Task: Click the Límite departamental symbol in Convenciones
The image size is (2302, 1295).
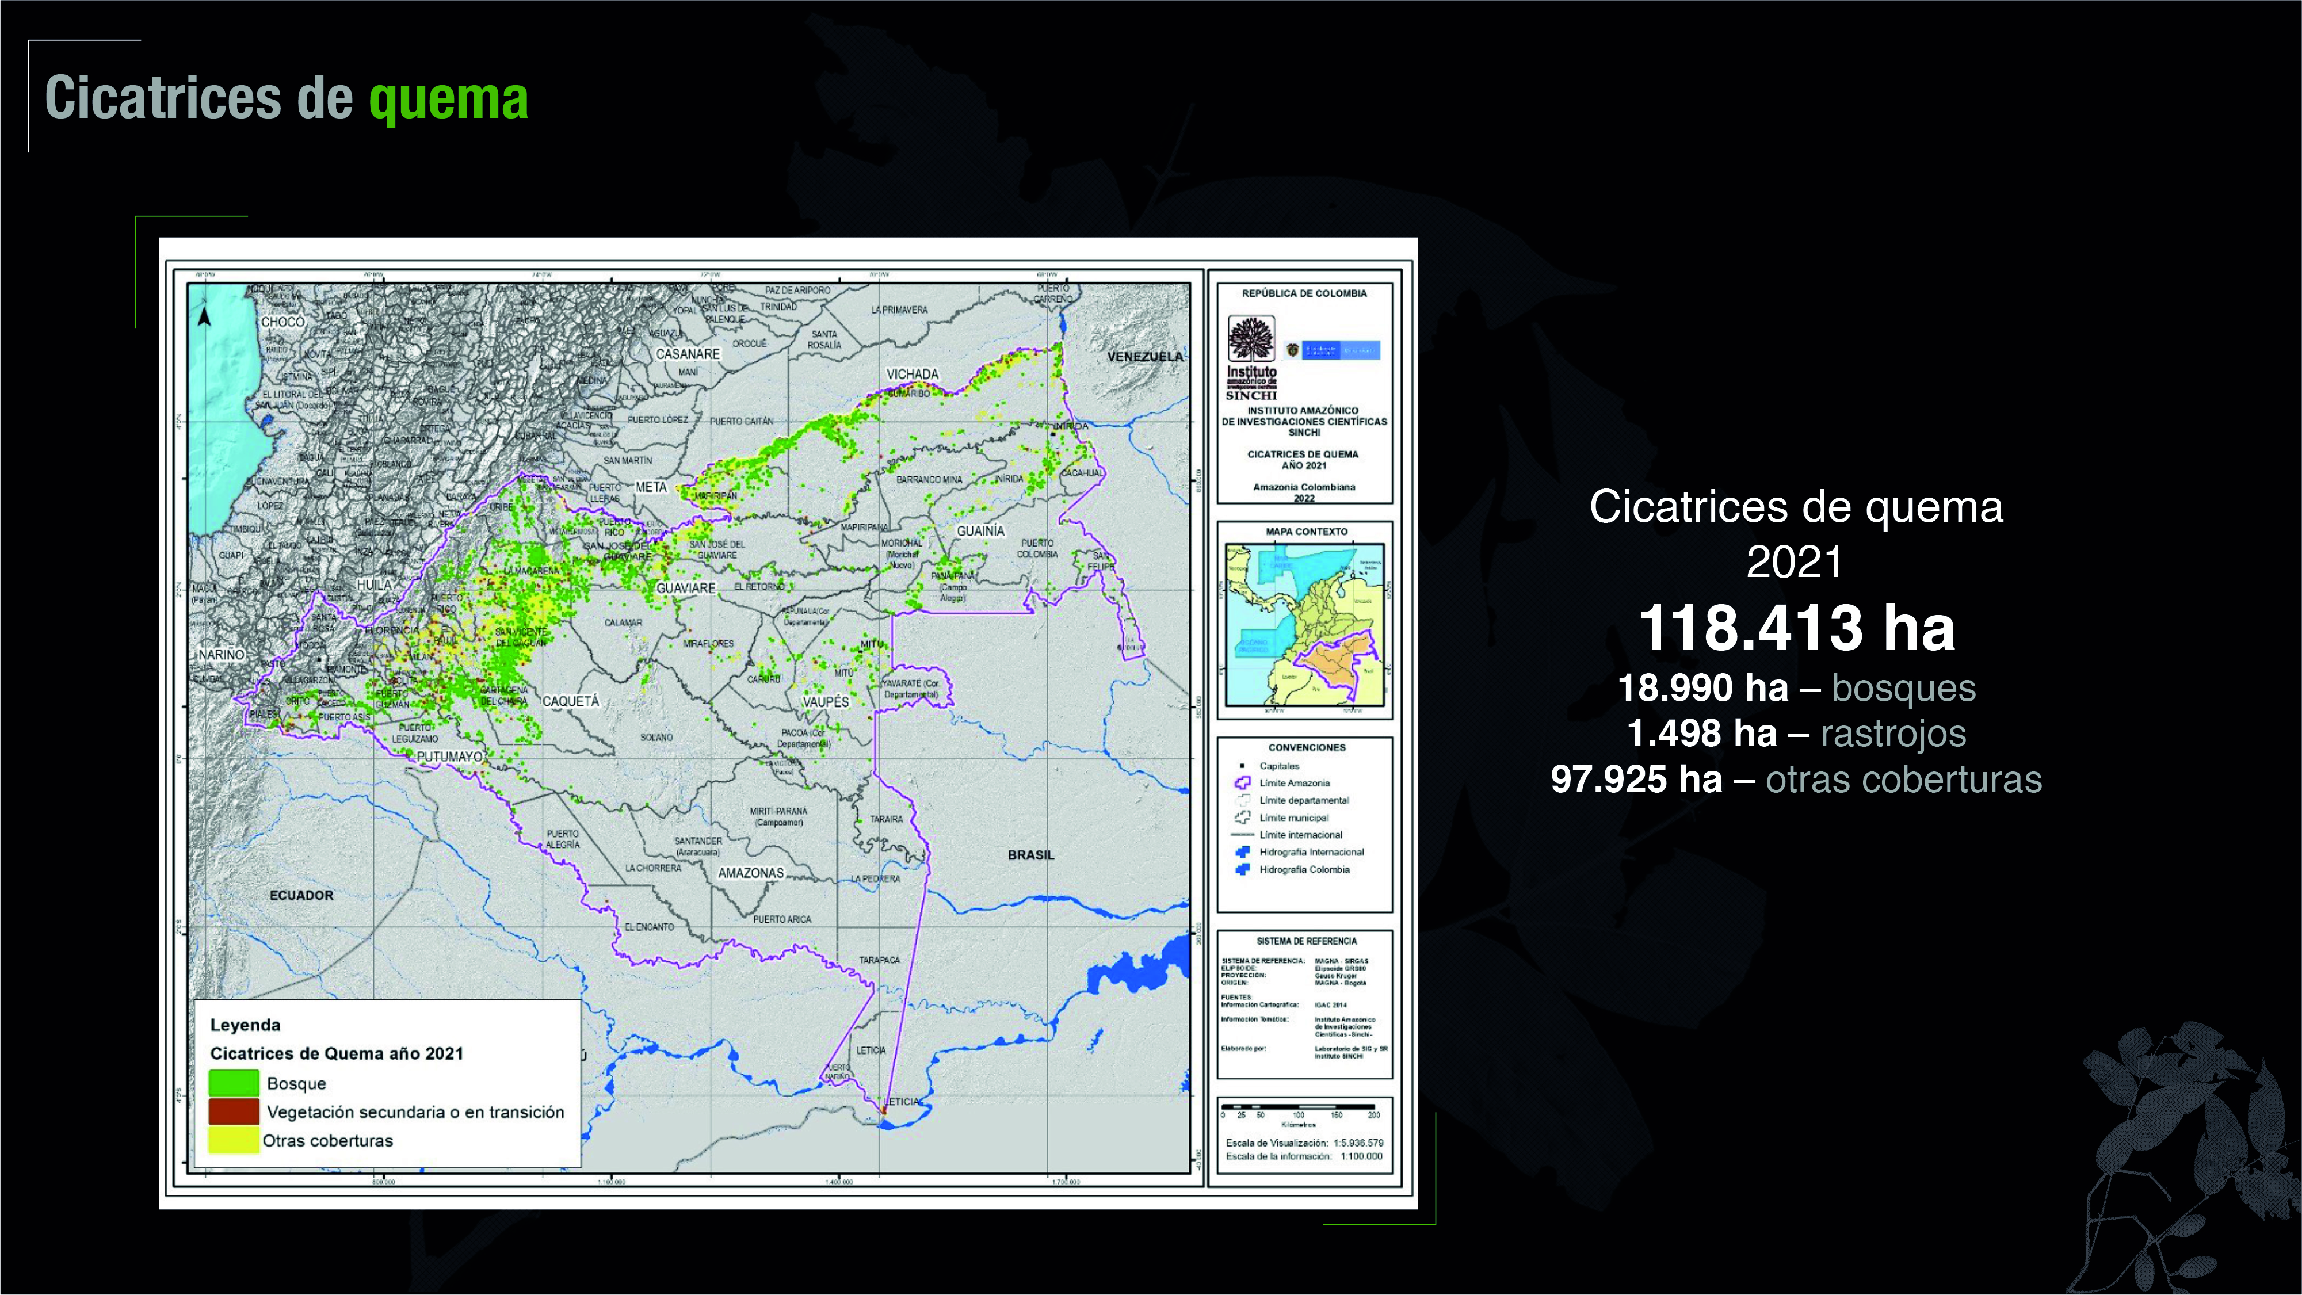Action: pos(1242,800)
